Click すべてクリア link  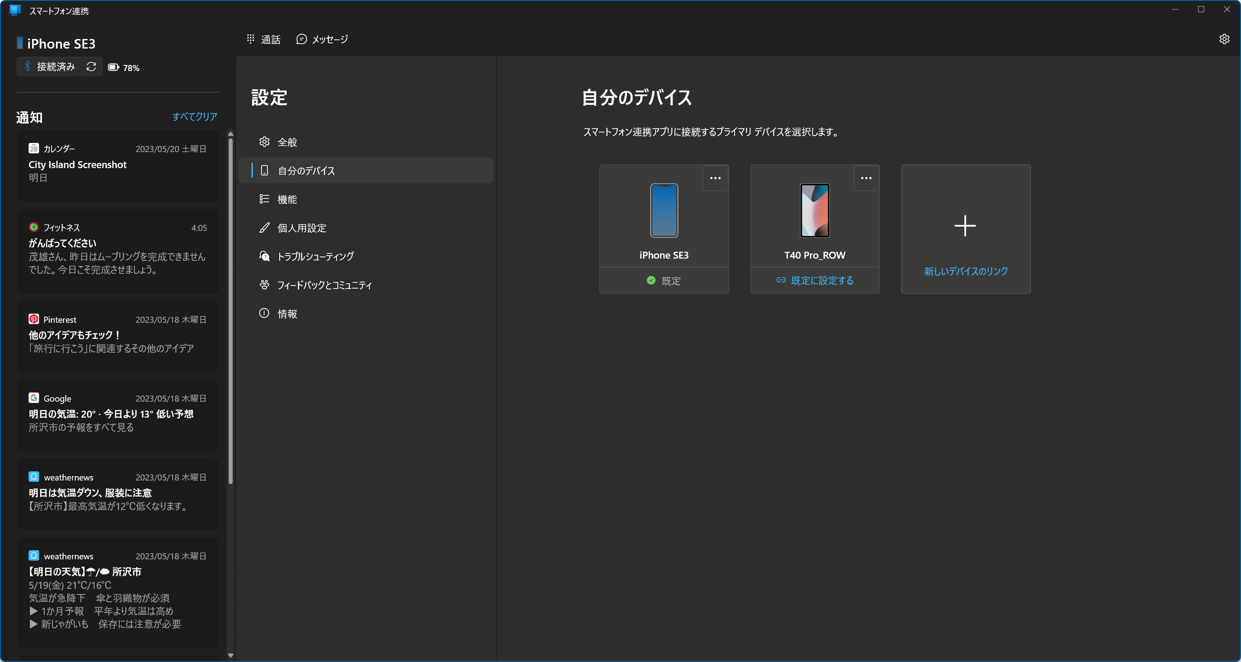coord(195,117)
